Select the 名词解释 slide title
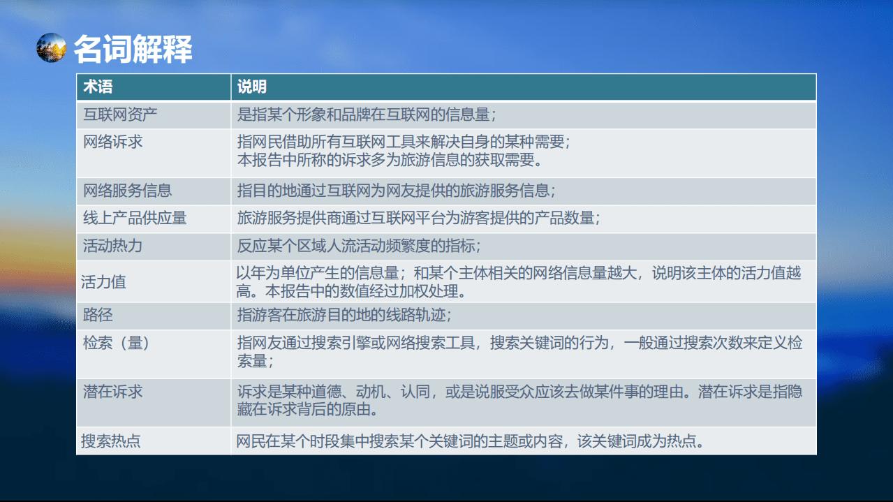This screenshot has width=893, height=502. [133, 49]
